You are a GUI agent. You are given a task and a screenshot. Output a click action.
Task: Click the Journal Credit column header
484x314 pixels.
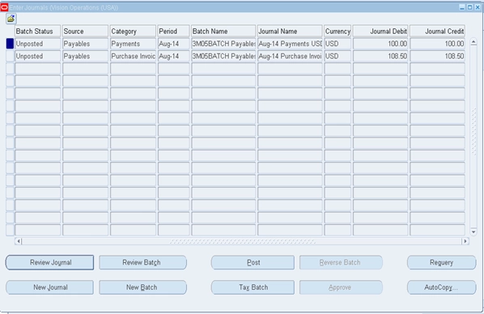(x=437, y=32)
